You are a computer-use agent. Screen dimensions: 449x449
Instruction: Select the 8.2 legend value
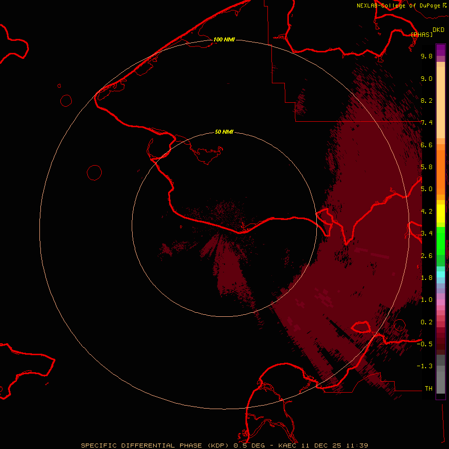(427, 100)
